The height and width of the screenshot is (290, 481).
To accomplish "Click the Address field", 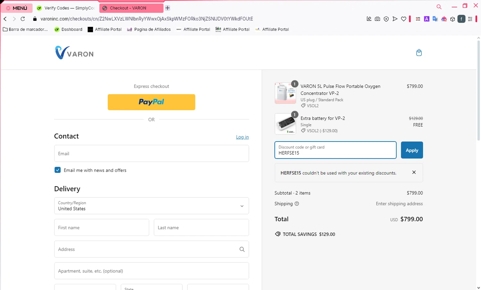I will 151,249.
